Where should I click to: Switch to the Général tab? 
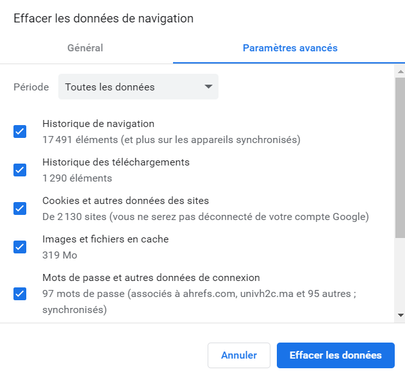[85, 48]
